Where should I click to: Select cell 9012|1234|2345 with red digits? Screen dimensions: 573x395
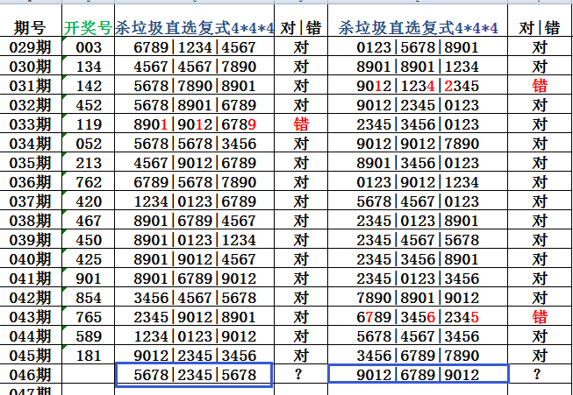pos(418,86)
